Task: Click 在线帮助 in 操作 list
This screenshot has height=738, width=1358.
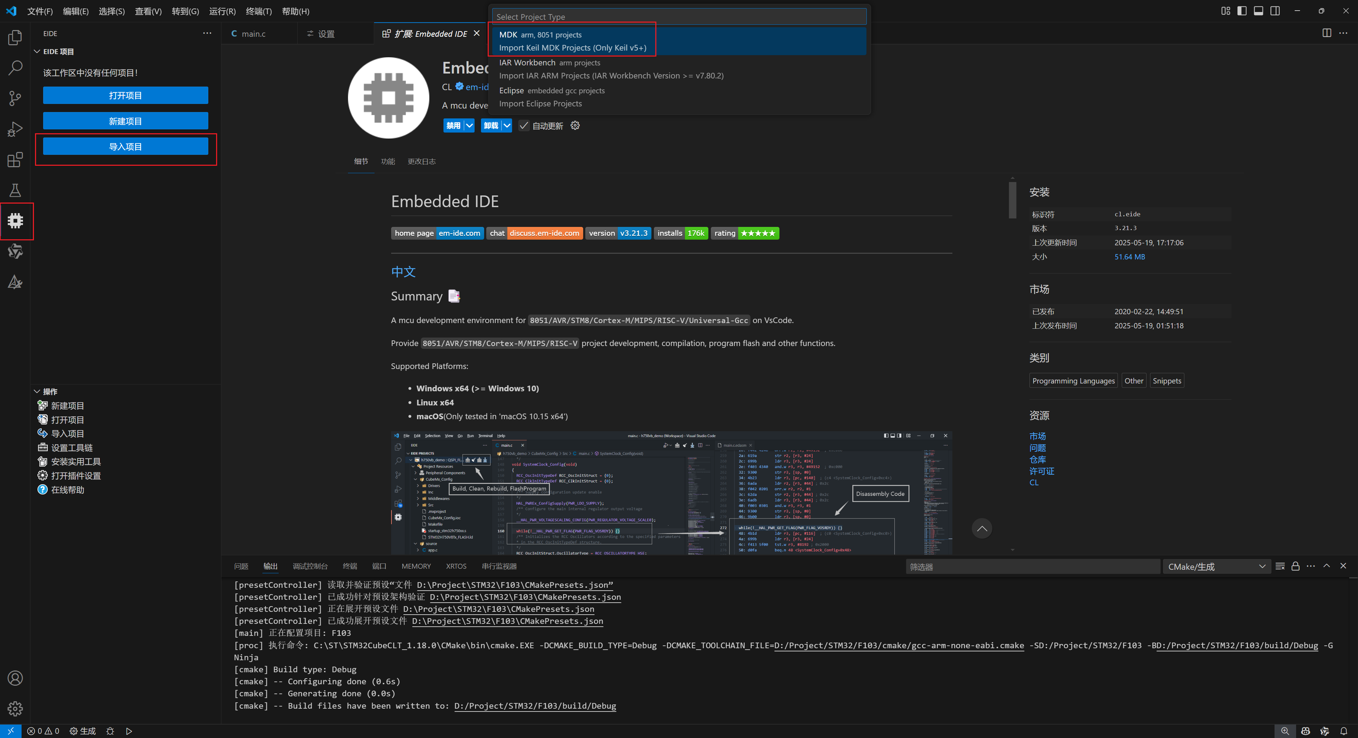Action: tap(67, 490)
